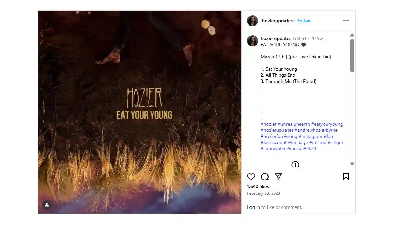Open comments via the speech bubble icon
The width and height of the screenshot is (400, 225).
pos(265,177)
